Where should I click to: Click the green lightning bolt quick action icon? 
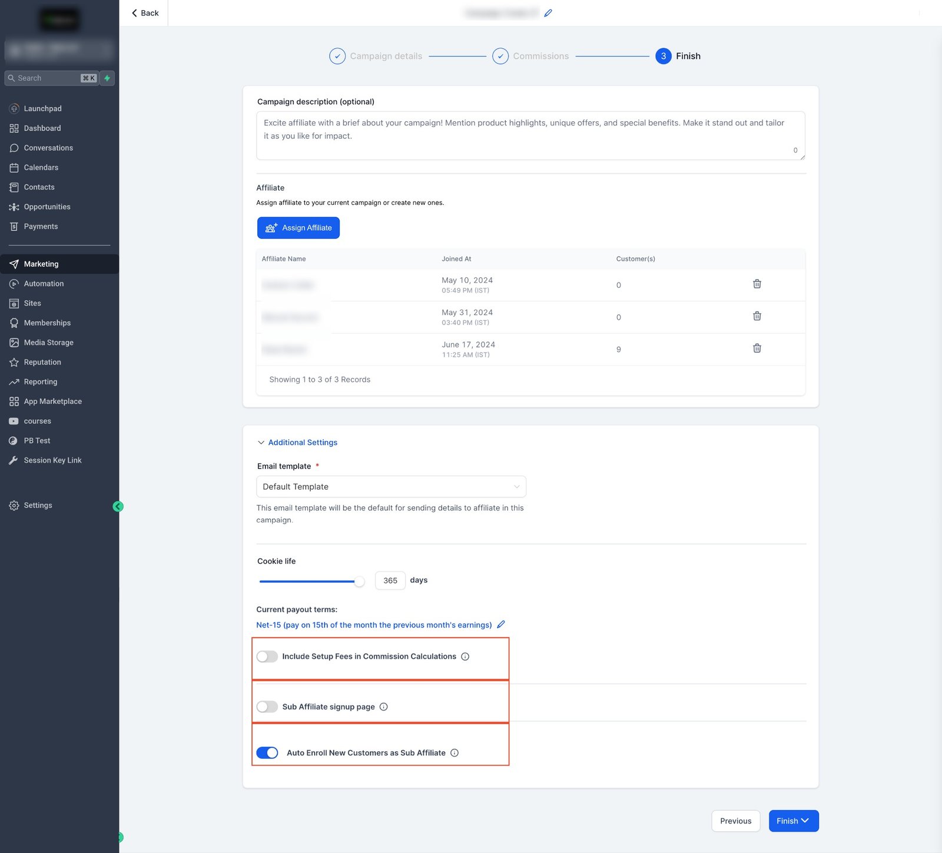click(x=107, y=78)
